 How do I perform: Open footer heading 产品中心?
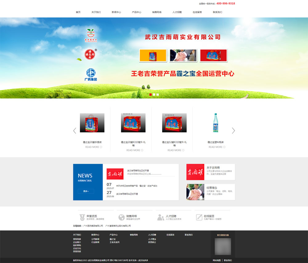(114, 235)
